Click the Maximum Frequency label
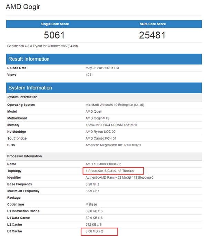The width and height of the screenshot is (207, 236). 23,191
